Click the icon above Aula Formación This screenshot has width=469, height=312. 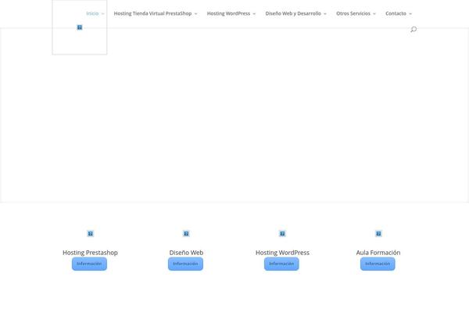[378, 233]
